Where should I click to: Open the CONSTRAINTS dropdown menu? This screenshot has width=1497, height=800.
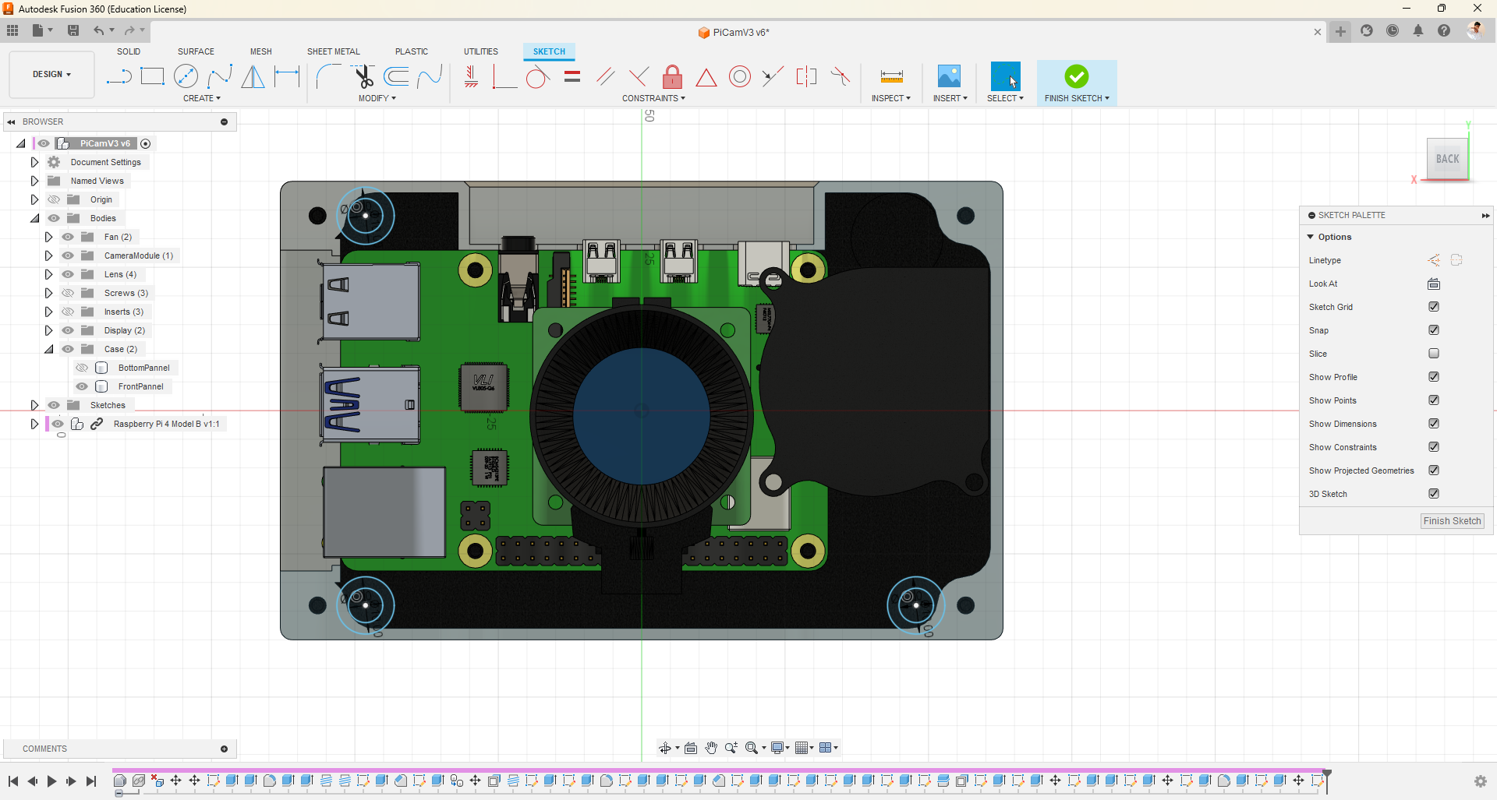[653, 98]
